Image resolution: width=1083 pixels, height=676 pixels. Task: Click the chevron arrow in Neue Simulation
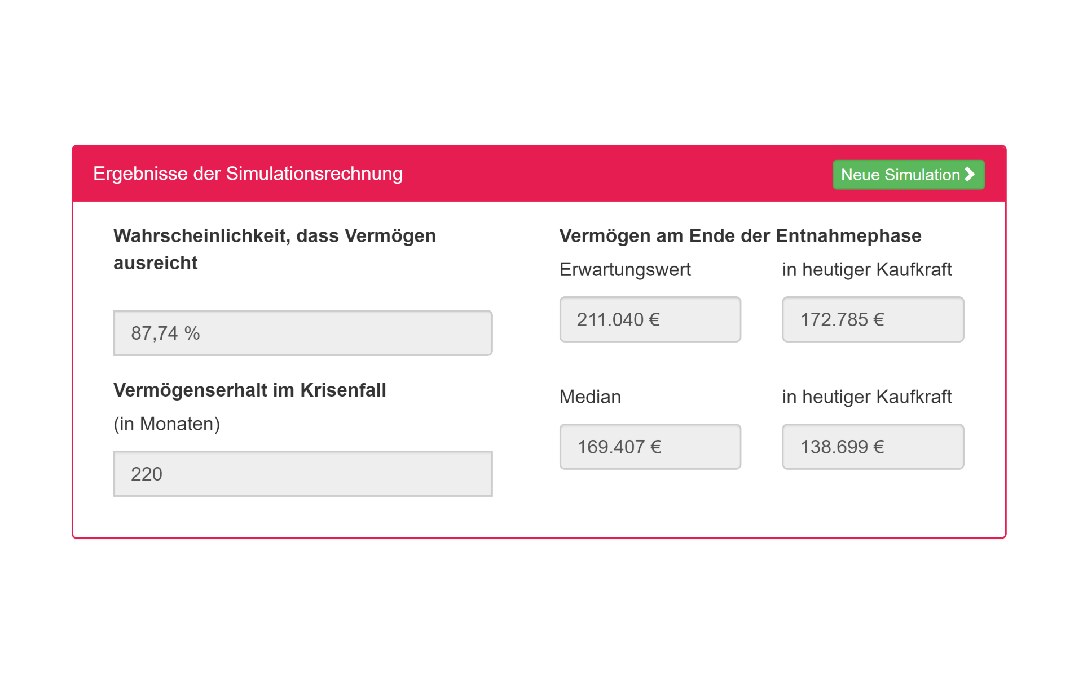tap(970, 174)
